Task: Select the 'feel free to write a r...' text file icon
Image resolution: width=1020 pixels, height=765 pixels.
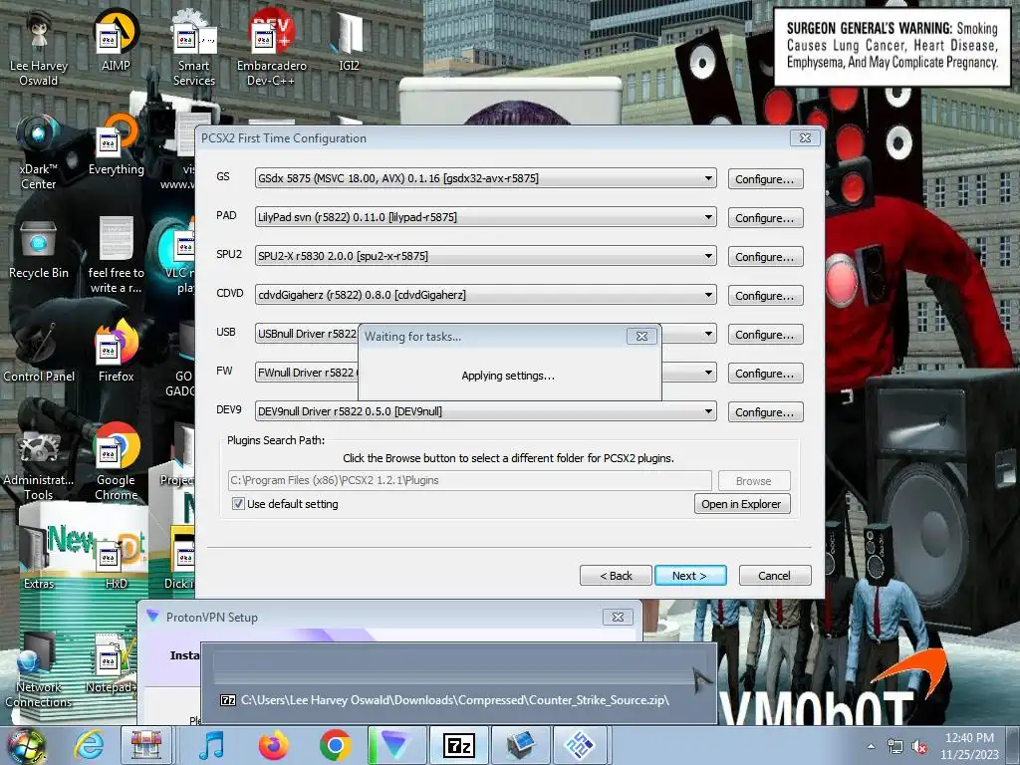Action: pos(116,255)
